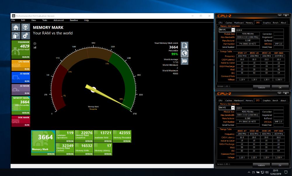Rerun the large Memory Mark 3664 tile

51,154
